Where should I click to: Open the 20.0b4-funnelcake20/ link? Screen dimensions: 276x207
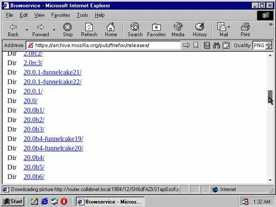53,148
